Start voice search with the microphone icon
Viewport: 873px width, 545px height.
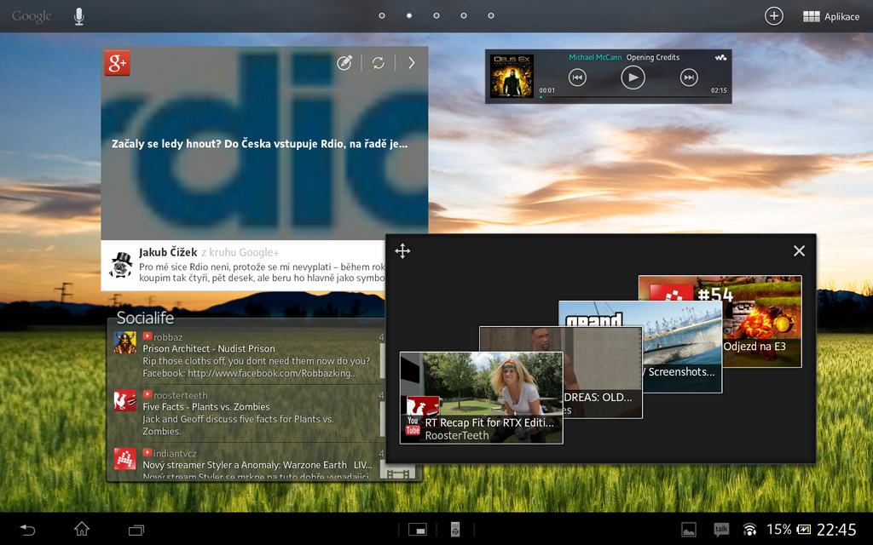click(78, 15)
